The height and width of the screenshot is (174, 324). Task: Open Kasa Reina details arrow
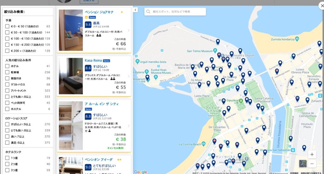[x=129, y=76]
